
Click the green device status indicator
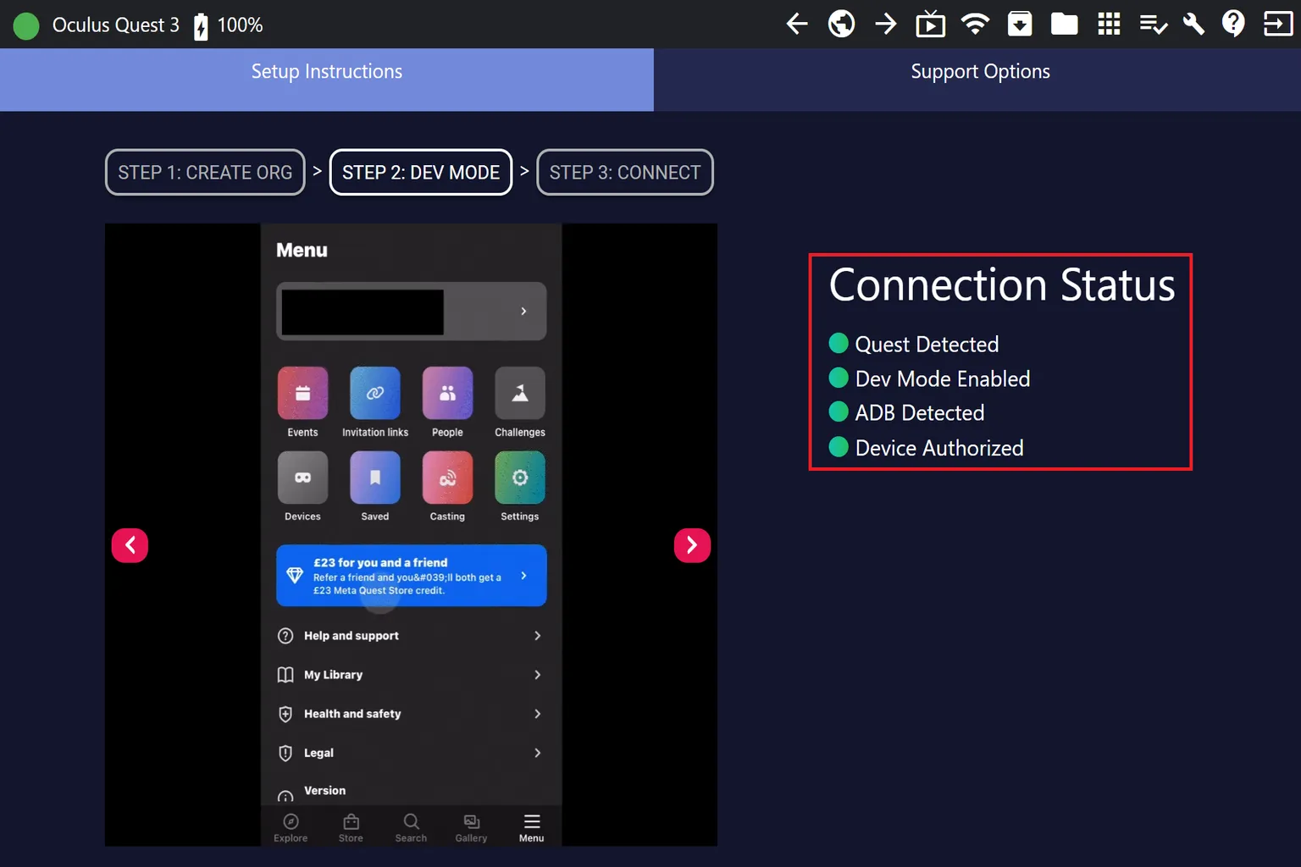pyautogui.click(x=26, y=26)
